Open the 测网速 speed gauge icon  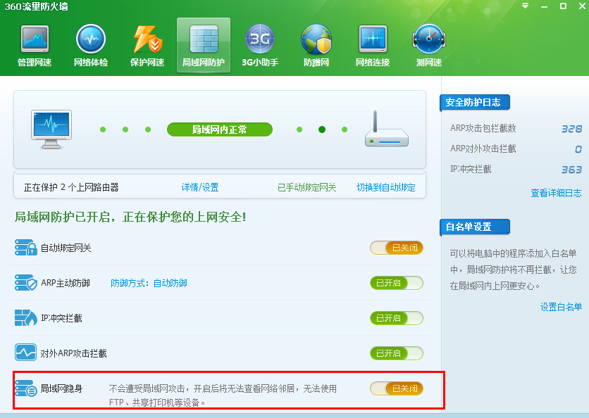429,39
